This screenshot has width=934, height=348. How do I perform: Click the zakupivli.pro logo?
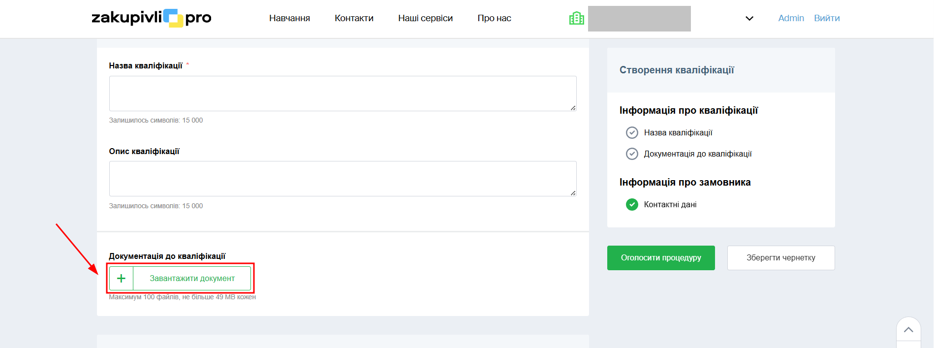pos(151,18)
